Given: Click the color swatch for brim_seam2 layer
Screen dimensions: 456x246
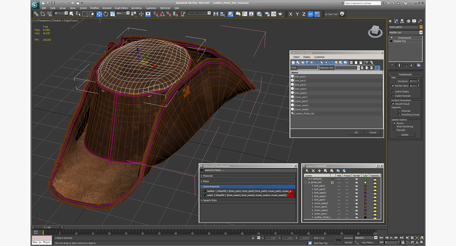Looking at the screenshot, I should pyautogui.click(x=365, y=193).
